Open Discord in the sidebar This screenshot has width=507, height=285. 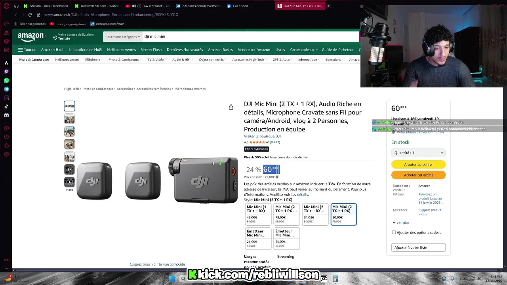coord(6,115)
